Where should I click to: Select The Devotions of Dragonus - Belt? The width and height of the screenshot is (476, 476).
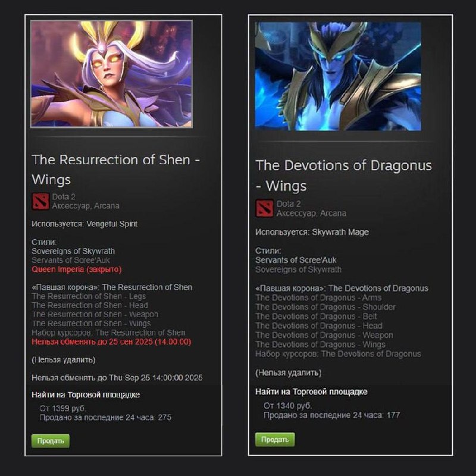(x=316, y=317)
